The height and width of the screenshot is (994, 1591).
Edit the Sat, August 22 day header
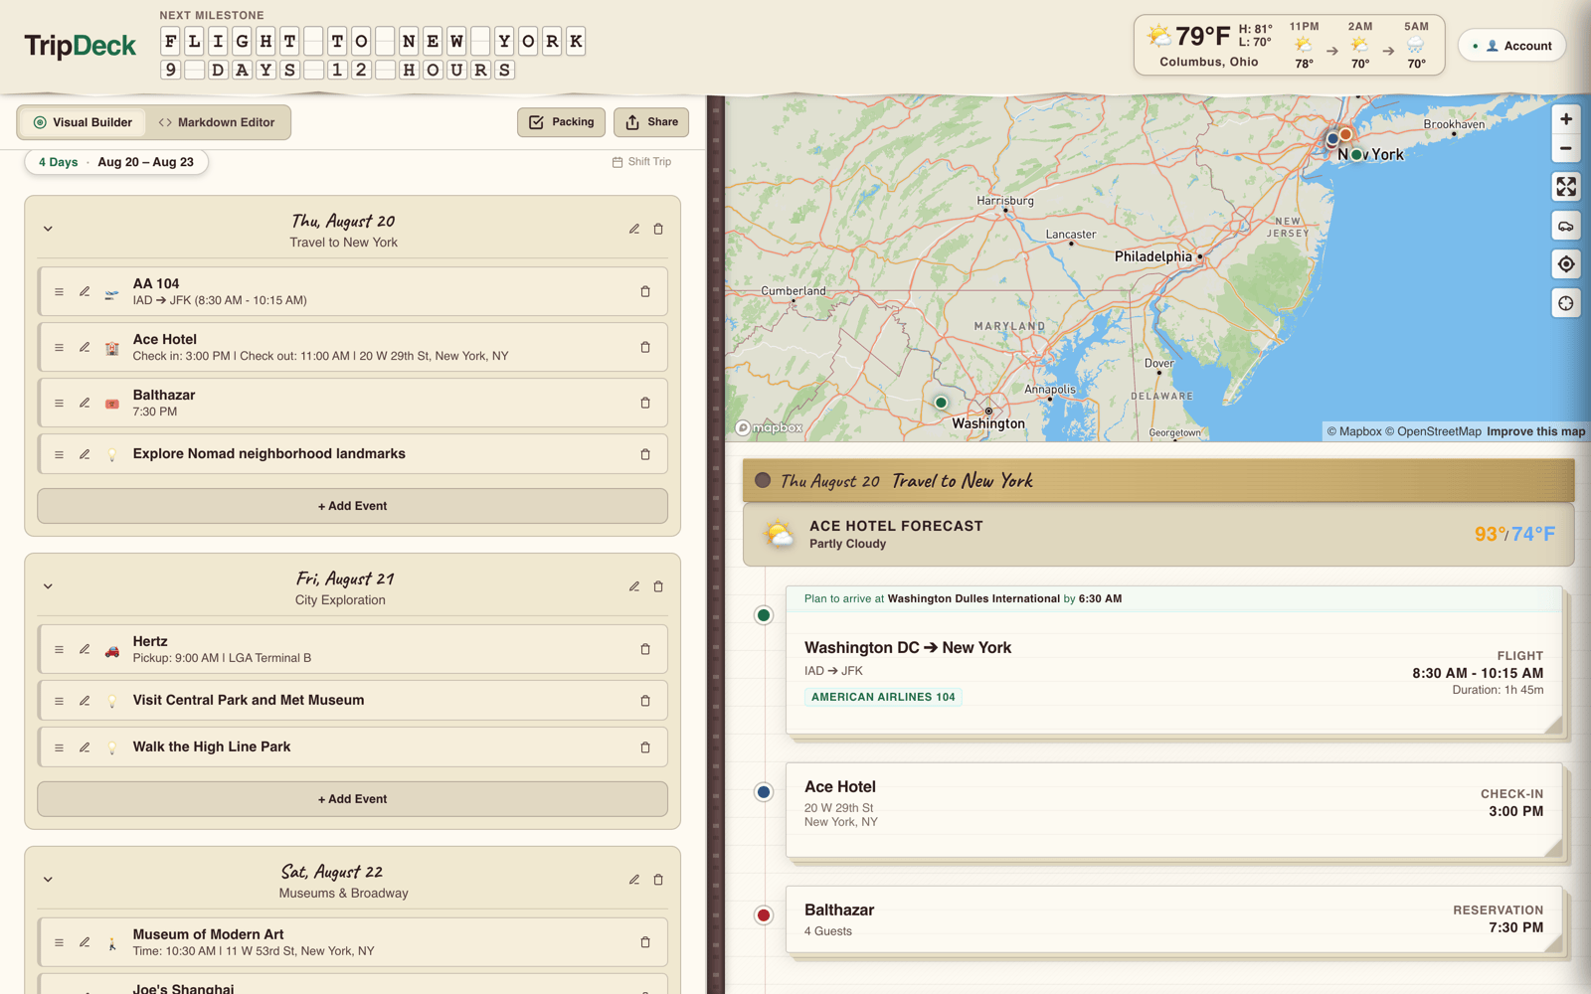[x=634, y=880]
